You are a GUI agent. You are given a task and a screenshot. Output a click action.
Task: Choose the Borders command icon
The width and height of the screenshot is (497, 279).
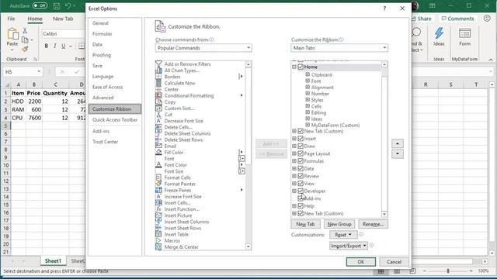(x=158, y=77)
